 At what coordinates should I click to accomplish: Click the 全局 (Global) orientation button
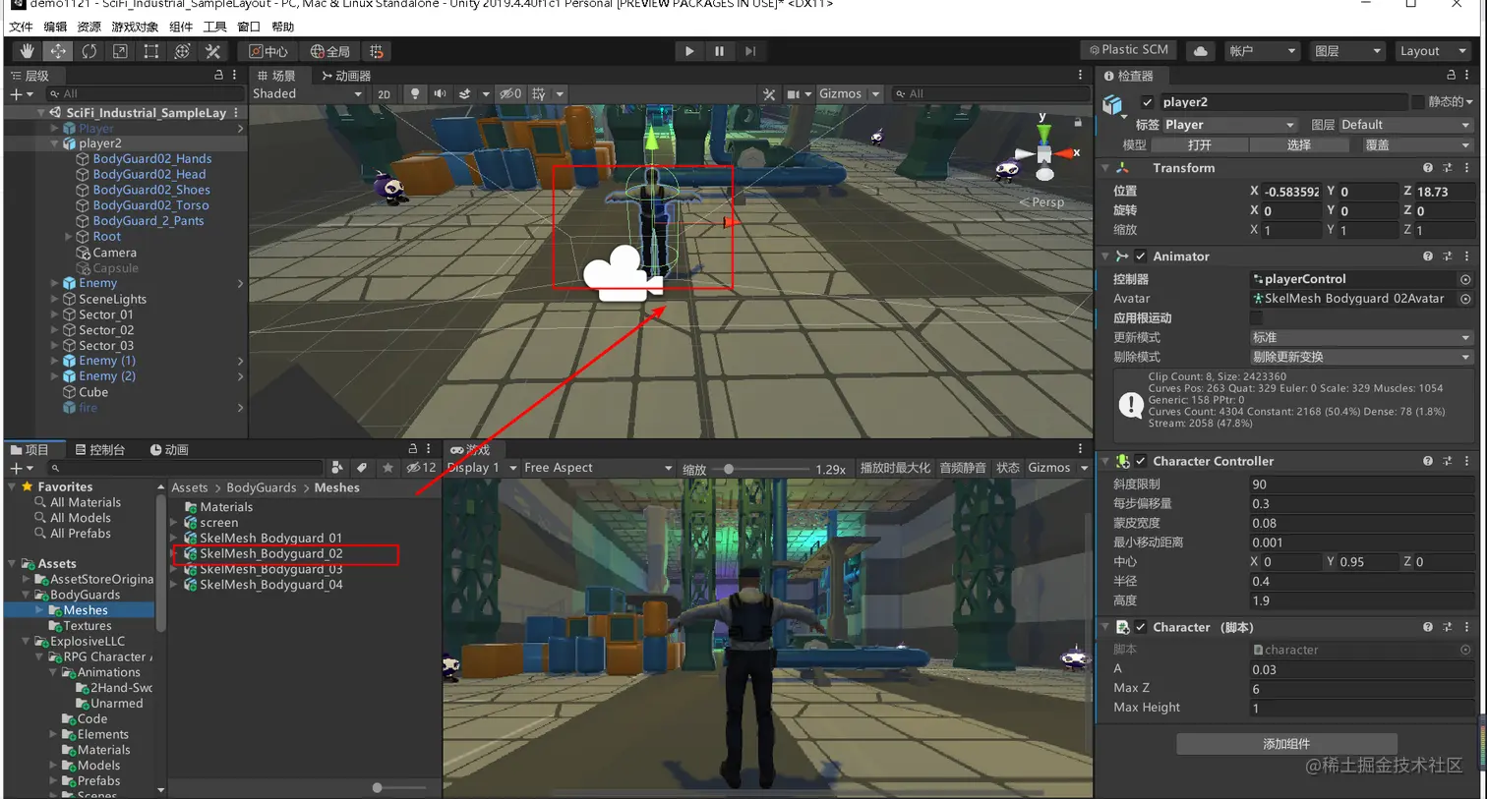[329, 51]
